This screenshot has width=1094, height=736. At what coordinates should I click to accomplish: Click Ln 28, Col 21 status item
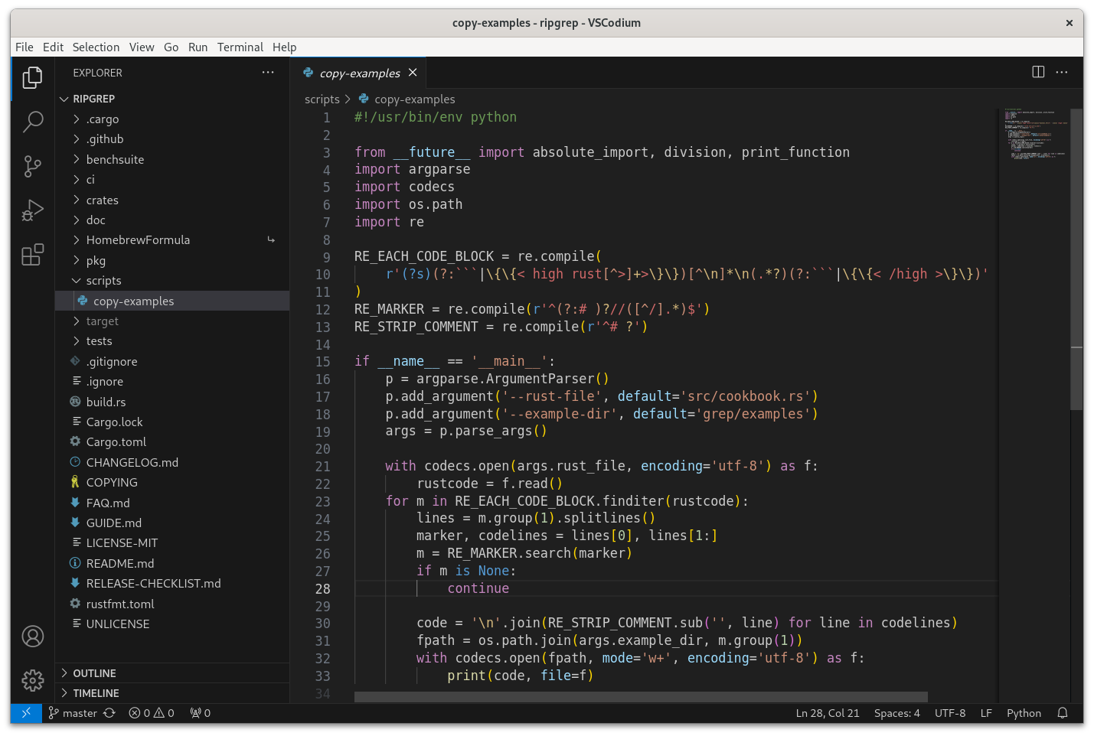(x=828, y=713)
